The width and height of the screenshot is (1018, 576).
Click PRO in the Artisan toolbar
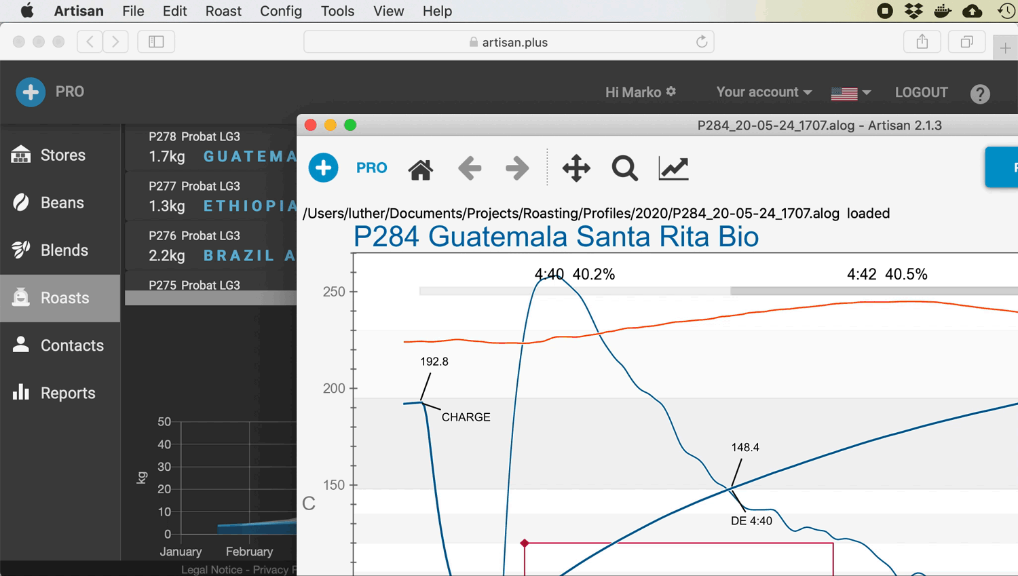click(372, 168)
